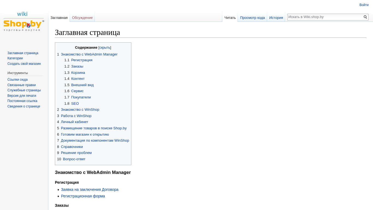Switch to the Просмотр кода tab
Viewport: 373px width, 210px height.
252,18
